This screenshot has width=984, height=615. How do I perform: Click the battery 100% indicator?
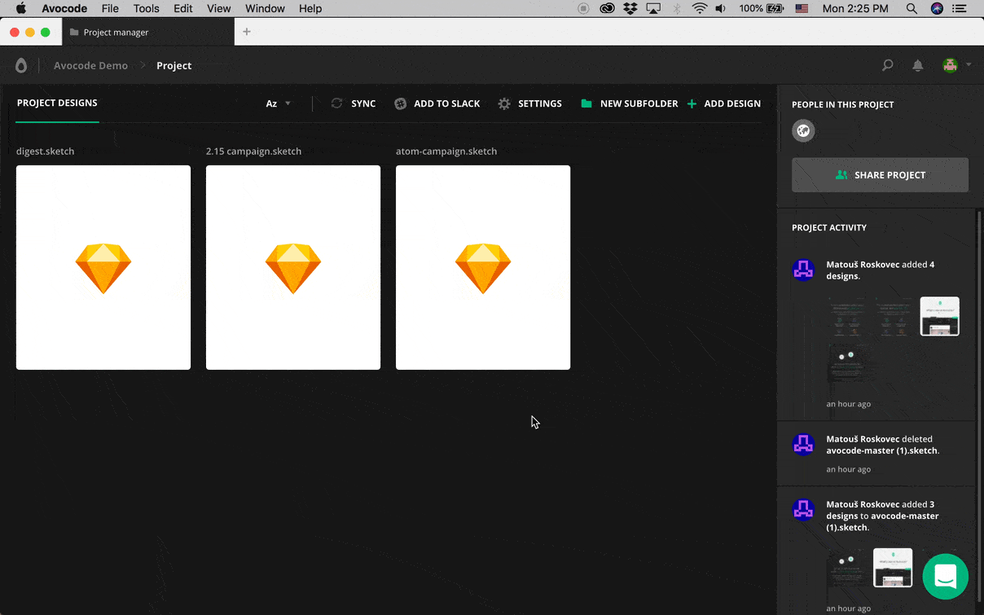point(762,8)
